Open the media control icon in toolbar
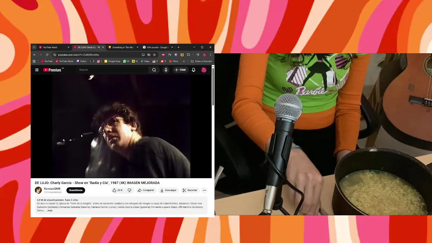The image size is (432, 243). point(197,55)
